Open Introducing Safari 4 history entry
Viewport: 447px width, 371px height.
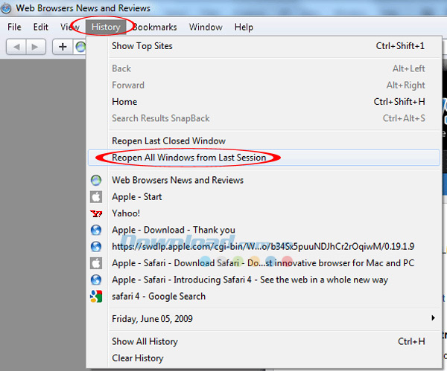(x=264, y=280)
